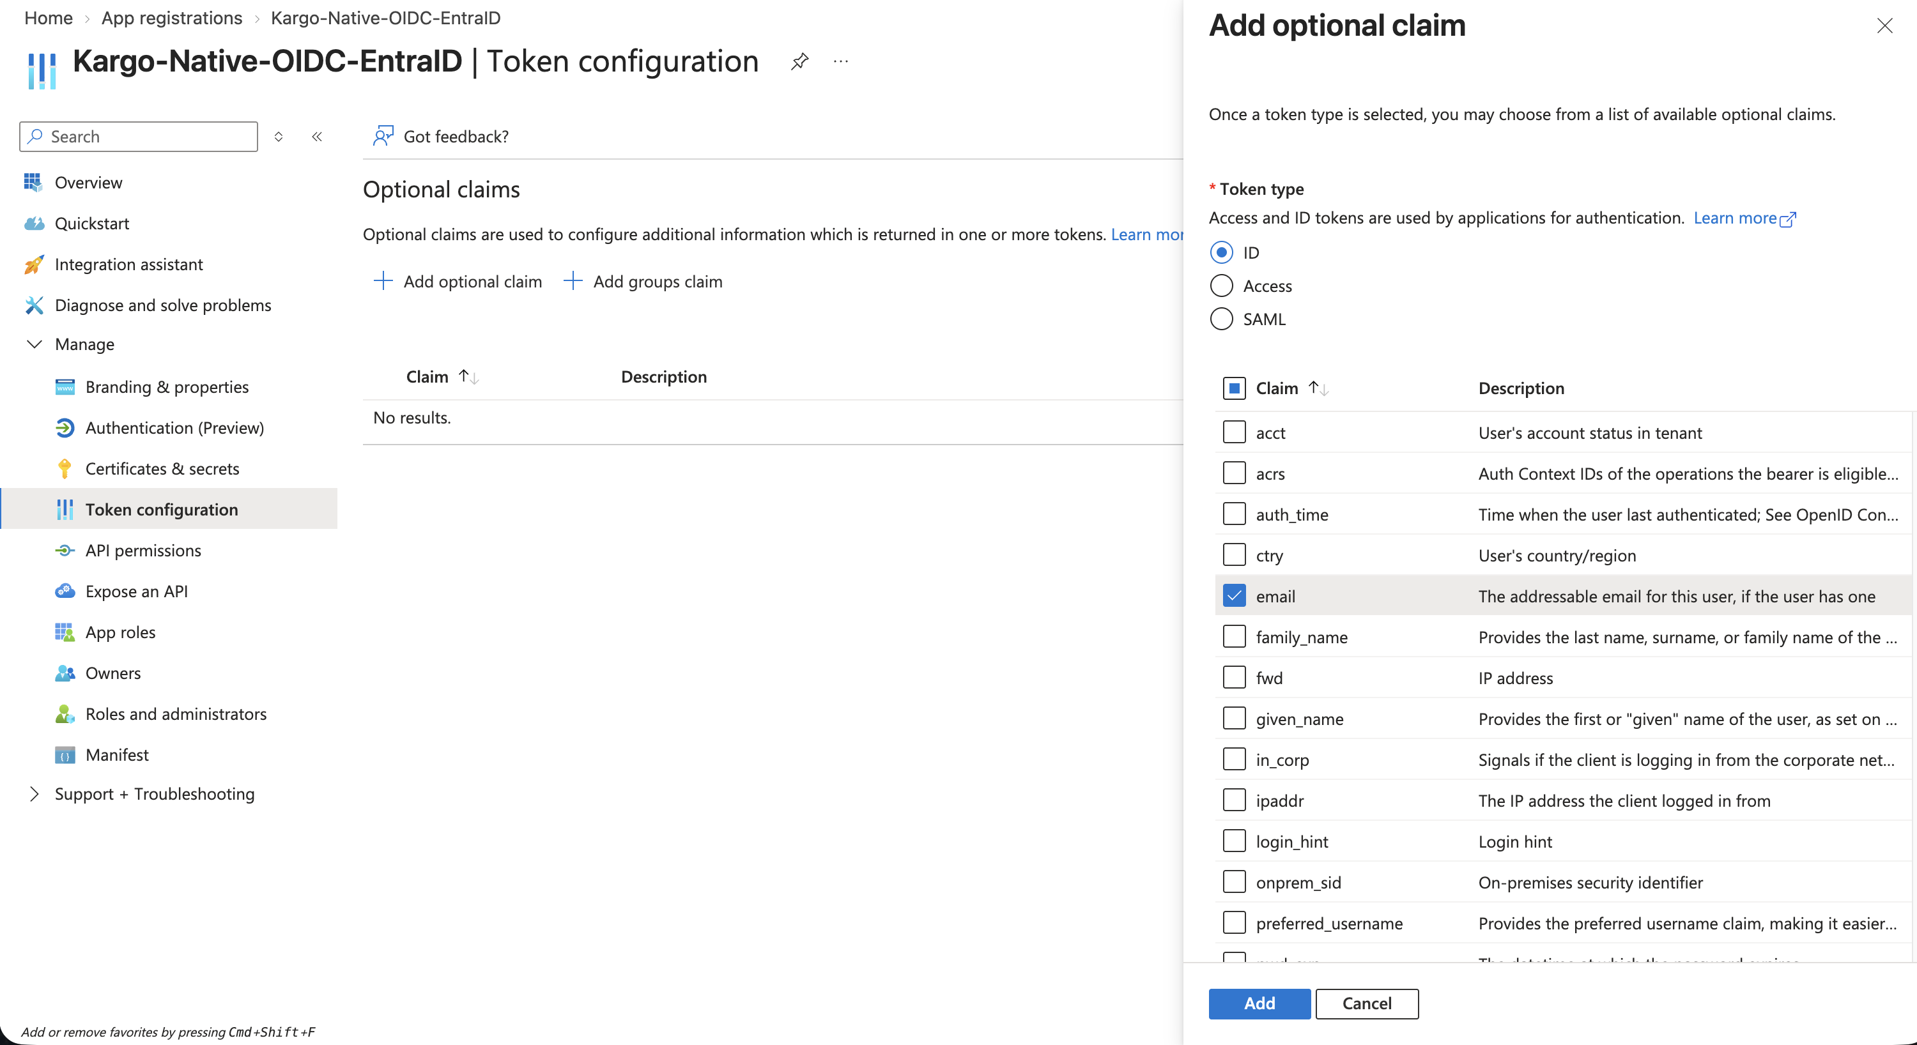1917x1045 pixels.
Task: Click the Description column header in panel
Action: click(1521, 388)
